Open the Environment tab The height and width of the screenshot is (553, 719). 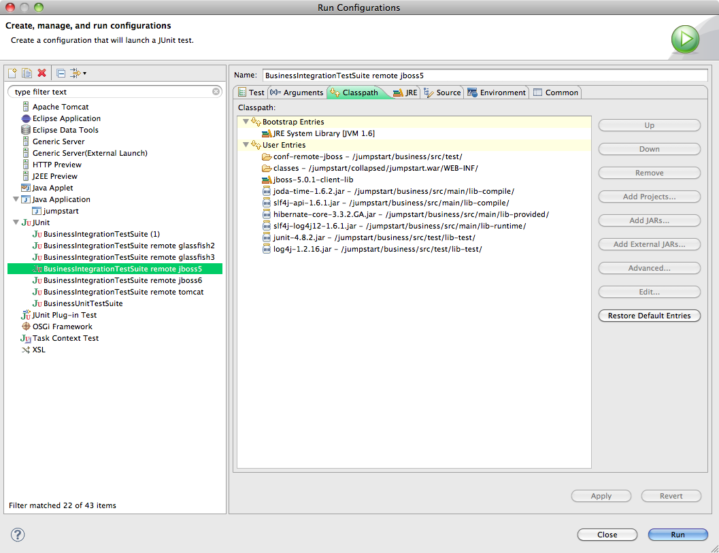point(497,93)
